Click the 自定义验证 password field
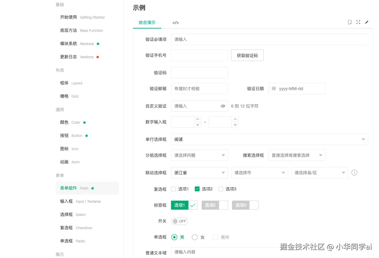The height and width of the screenshot is (258, 379). (200, 106)
